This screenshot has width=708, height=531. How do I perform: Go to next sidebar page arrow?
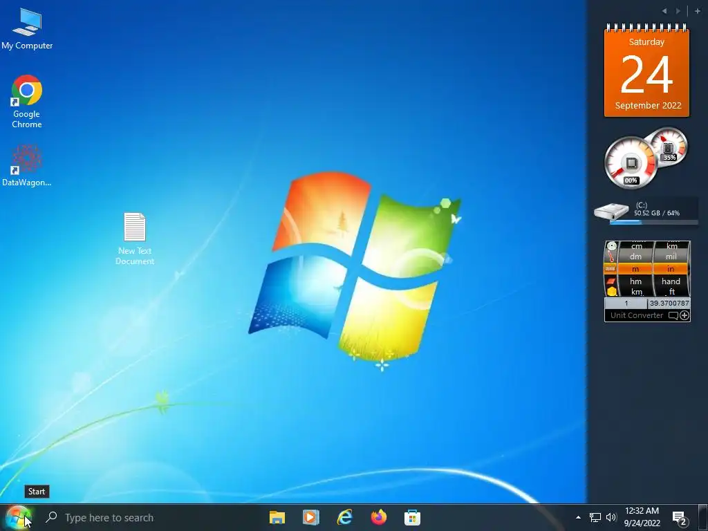[678, 11]
